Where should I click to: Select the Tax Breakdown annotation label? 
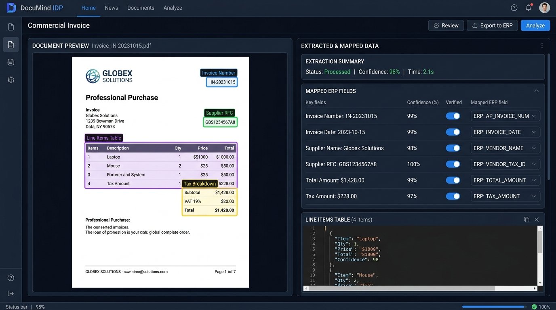click(200, 184)
